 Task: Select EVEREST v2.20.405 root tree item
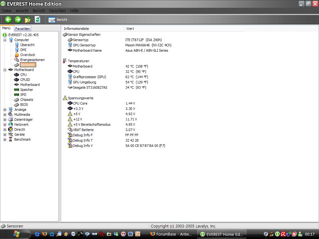(x=23, y=35)
